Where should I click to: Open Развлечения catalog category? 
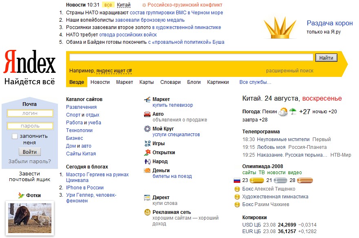tap(81, 107)
